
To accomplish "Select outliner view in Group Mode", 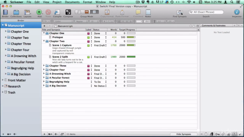I will coord(95,12).
